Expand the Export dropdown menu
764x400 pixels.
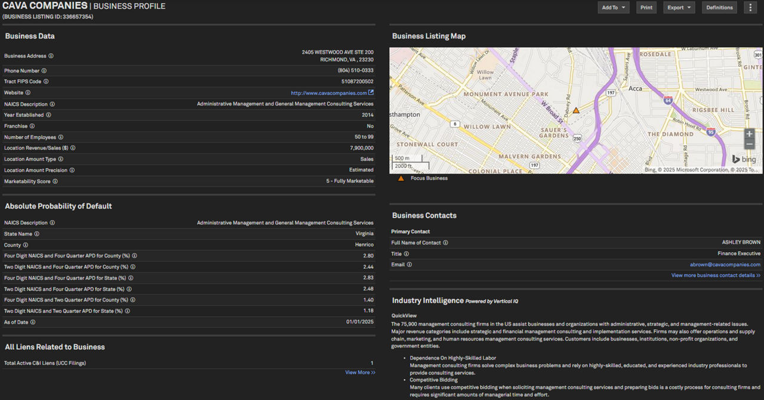click(x=679, y=8)
